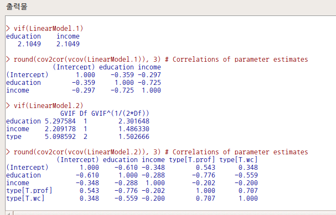Select VIF value 2.1049 beneath education
The image size is (336, 215).
point(29,44)
